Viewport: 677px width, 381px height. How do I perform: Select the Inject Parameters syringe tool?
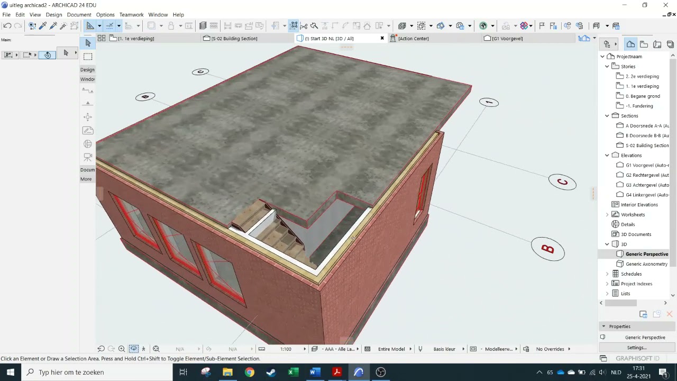coord(53,25)
